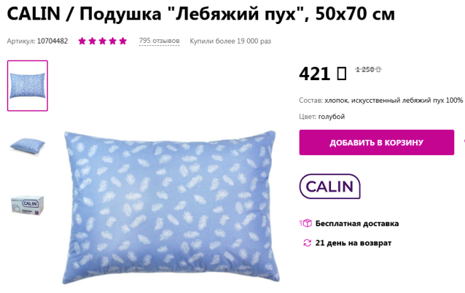Click the 'Бесплатная доставка' text

pos(357,223)
